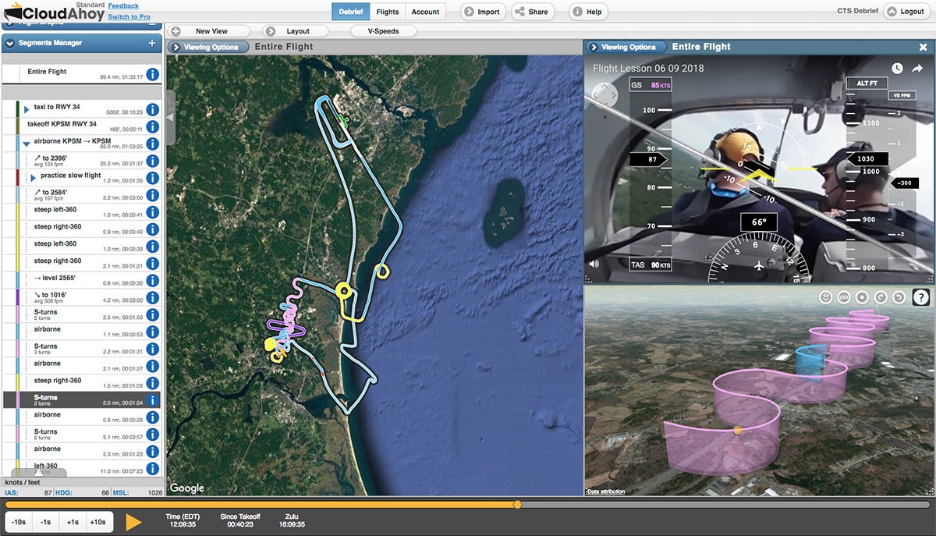Screen dimensions: 936x536
Task: Open info for left-360 11.0 nm segment
Action: [153, 468]
